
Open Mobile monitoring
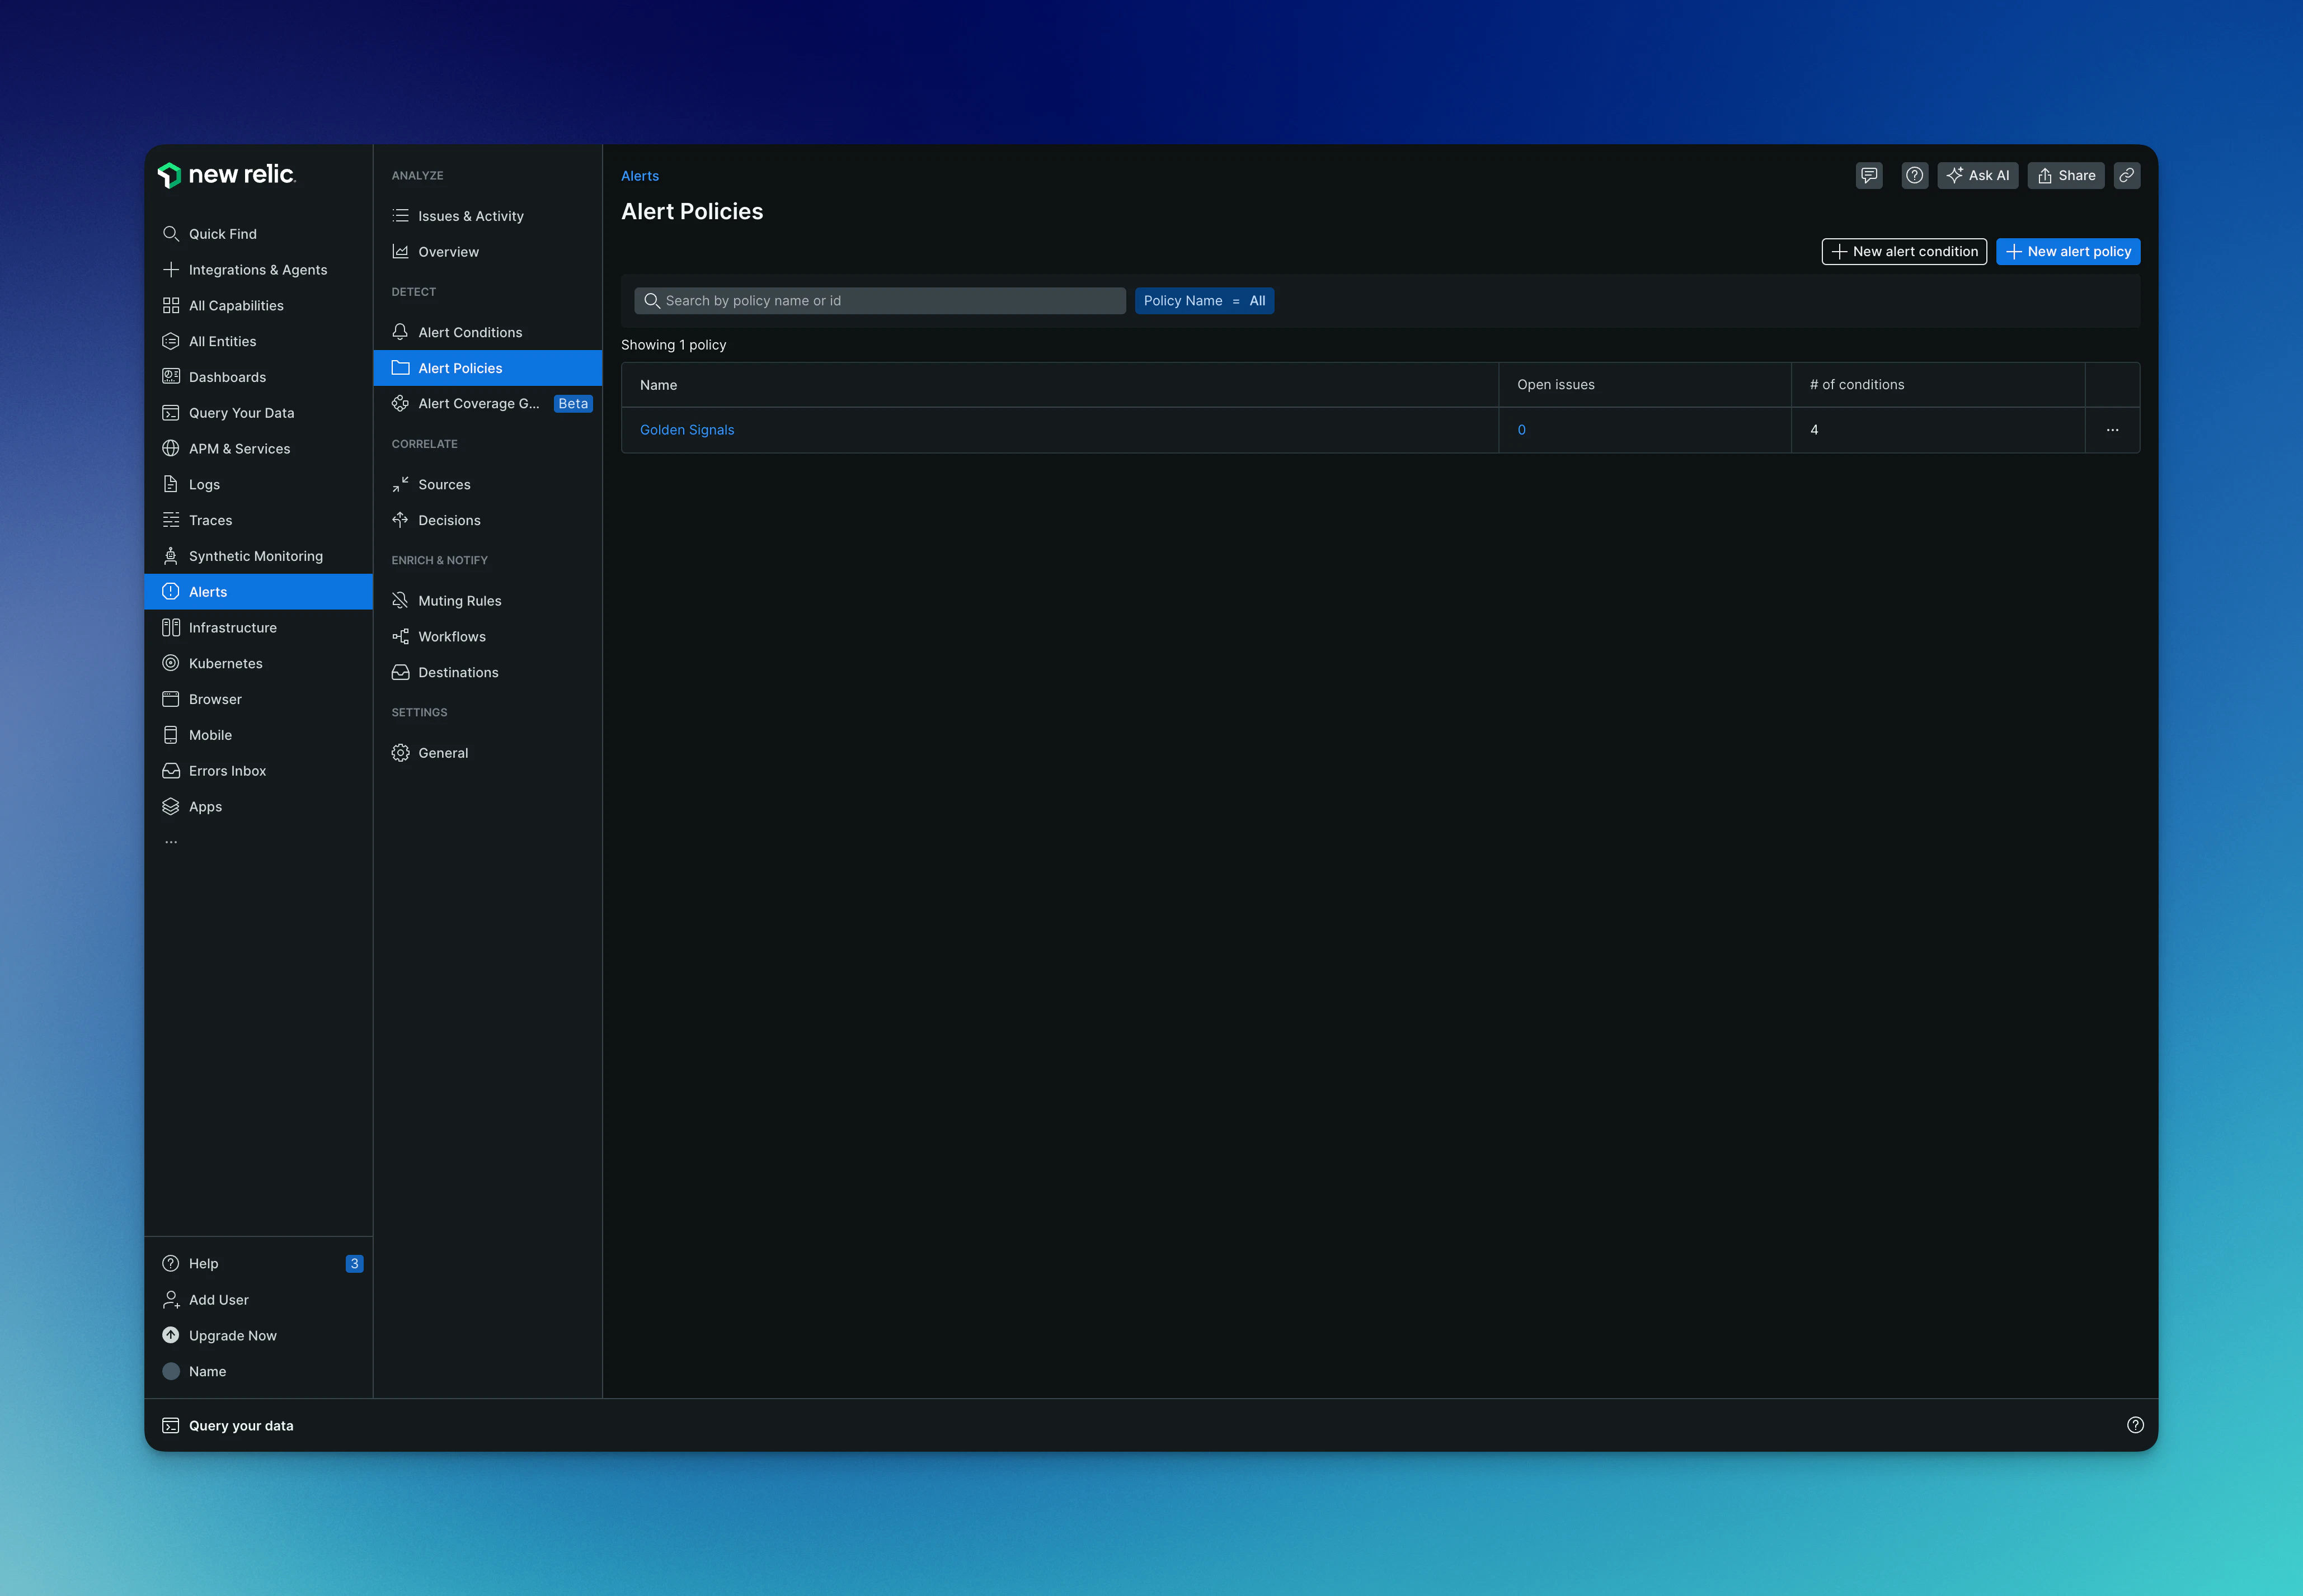click(x=258, y=735)
